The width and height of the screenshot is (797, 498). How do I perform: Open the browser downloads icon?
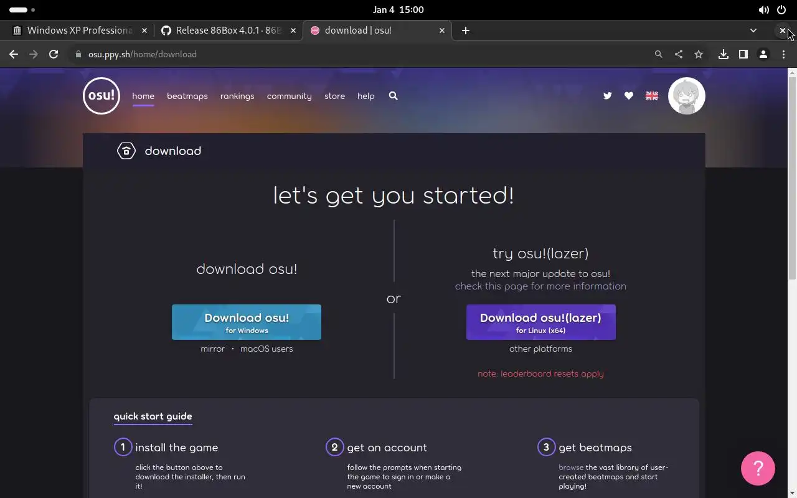pos(723,54)
